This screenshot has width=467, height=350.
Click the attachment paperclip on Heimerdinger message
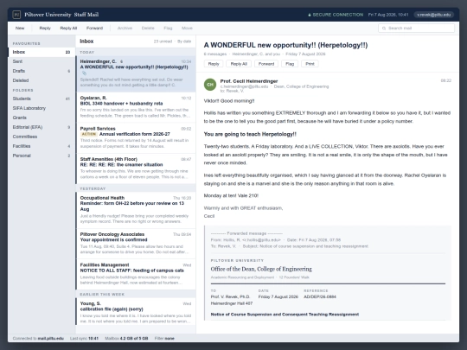84,73
